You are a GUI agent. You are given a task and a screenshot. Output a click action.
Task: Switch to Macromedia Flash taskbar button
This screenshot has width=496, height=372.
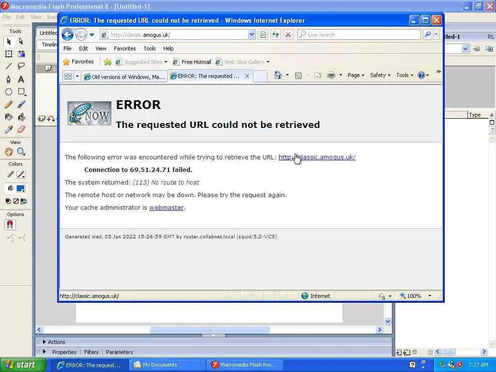[x=245, y=365]
